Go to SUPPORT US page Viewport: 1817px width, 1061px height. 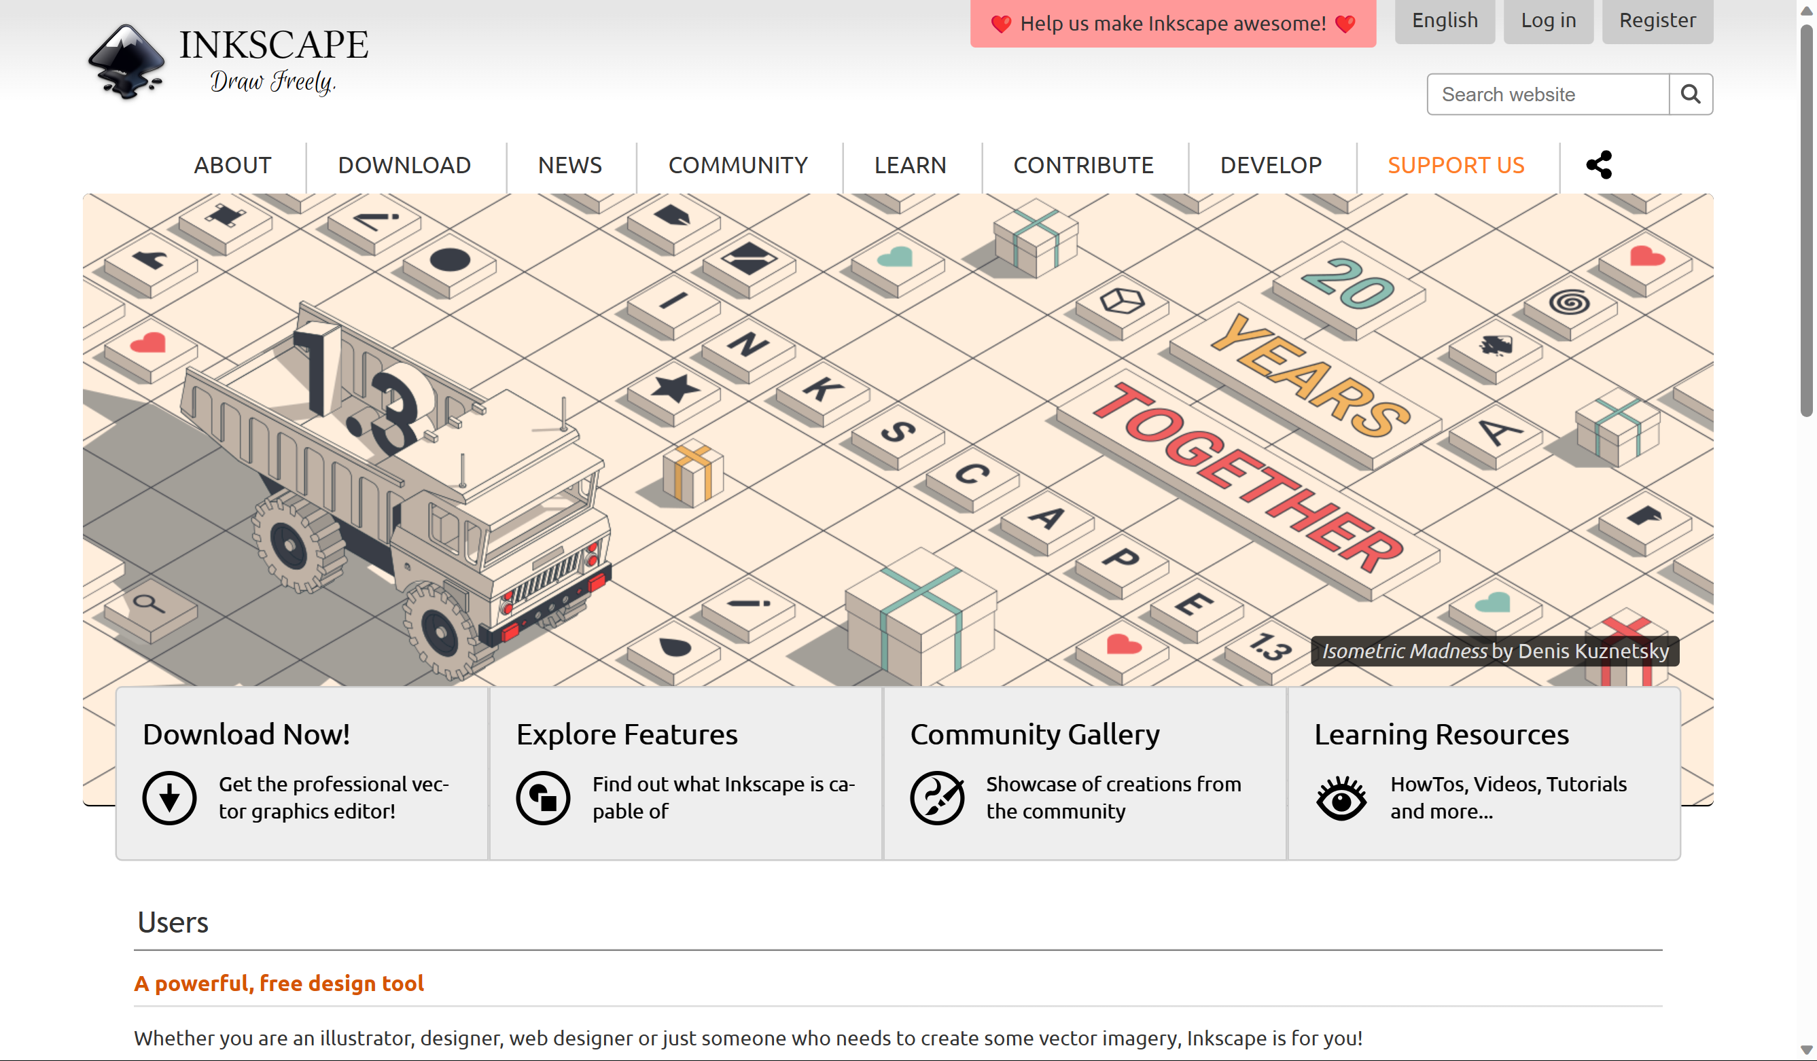click(1455, 165)
